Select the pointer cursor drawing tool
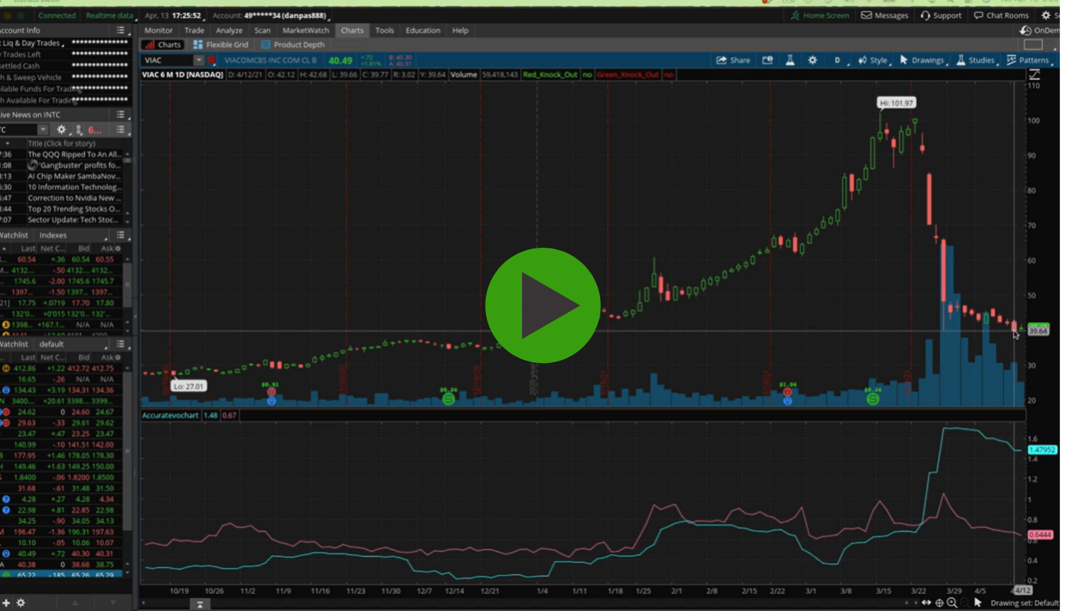The width and height of the screenshot is (1086, 611). click(x=977, y=603)
